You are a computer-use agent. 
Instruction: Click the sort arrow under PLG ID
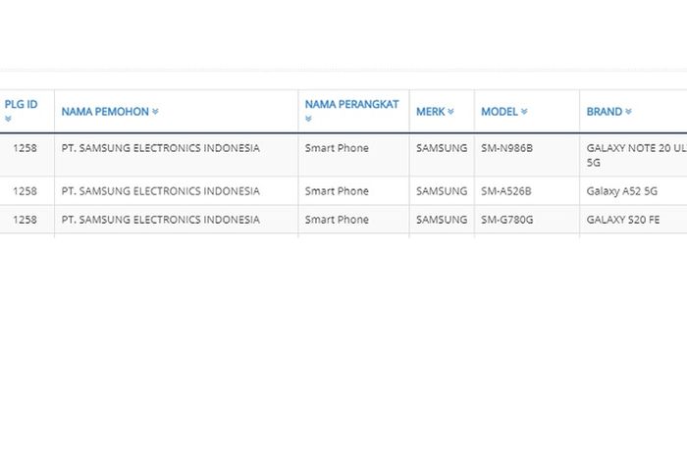tap(8, 120)
